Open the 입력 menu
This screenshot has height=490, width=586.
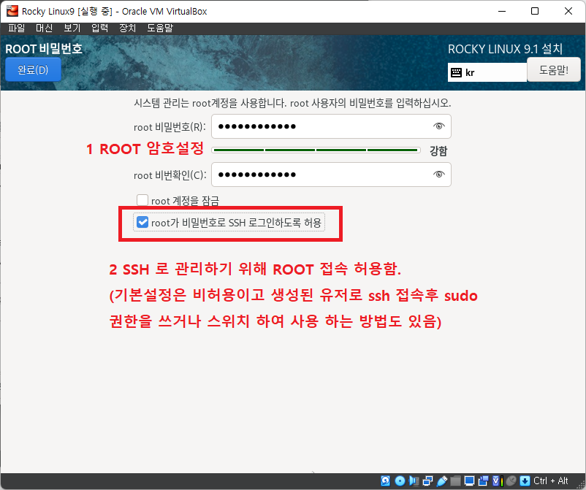(x=100, y=28)
